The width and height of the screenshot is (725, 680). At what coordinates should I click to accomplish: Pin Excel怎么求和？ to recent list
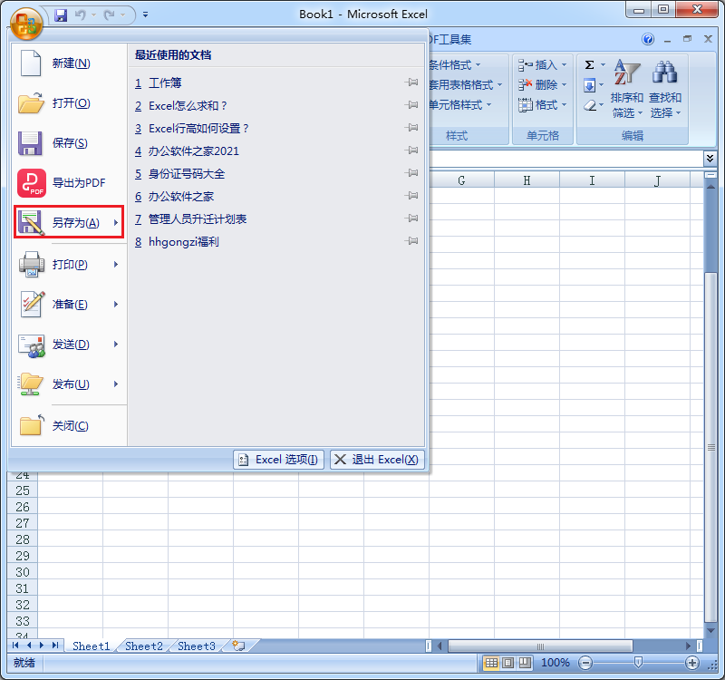click(411, 105)
